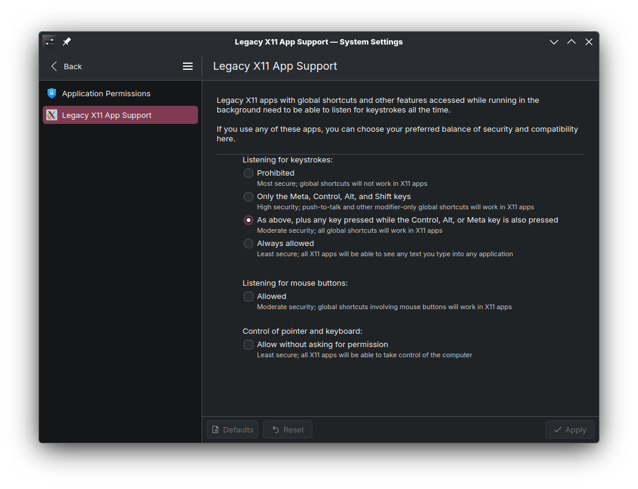Toggle the pin window icon
Image resolution: width=638 pixels, height=489 pixels.
click(x=67, y=42)
